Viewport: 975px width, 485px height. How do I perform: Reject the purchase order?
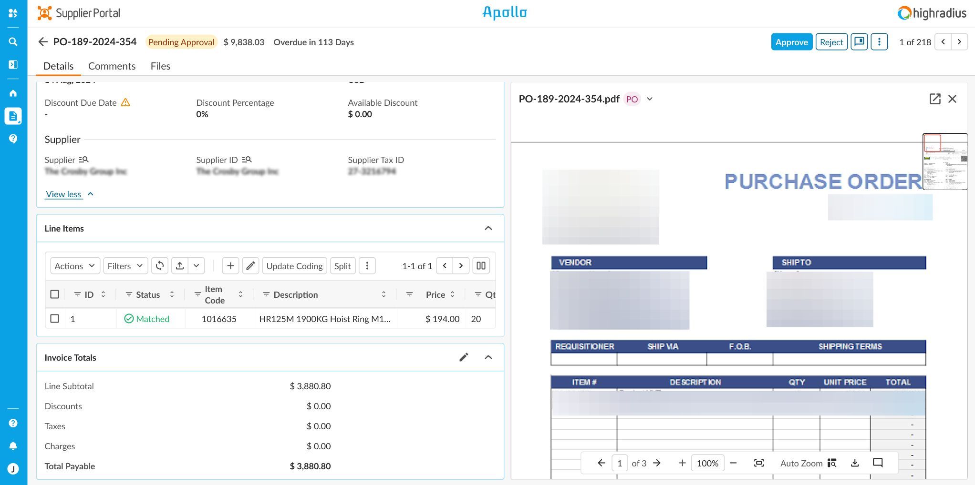click(x=831, y=42)
